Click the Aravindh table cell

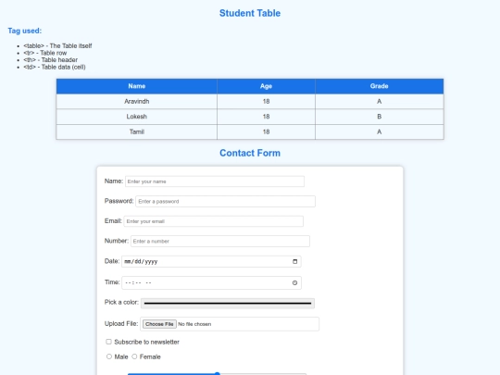pyautogui.click(x=137, y=102)
